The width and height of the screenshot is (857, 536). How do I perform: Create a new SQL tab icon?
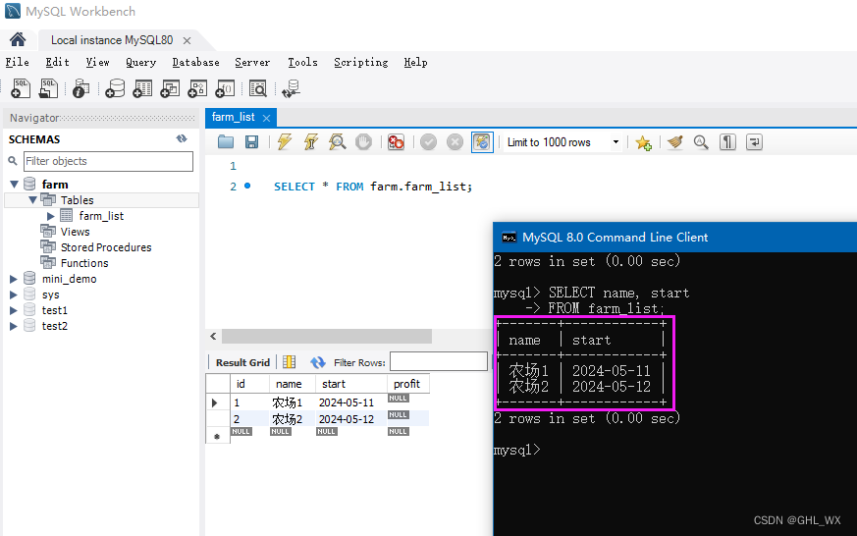coord(21,88)
